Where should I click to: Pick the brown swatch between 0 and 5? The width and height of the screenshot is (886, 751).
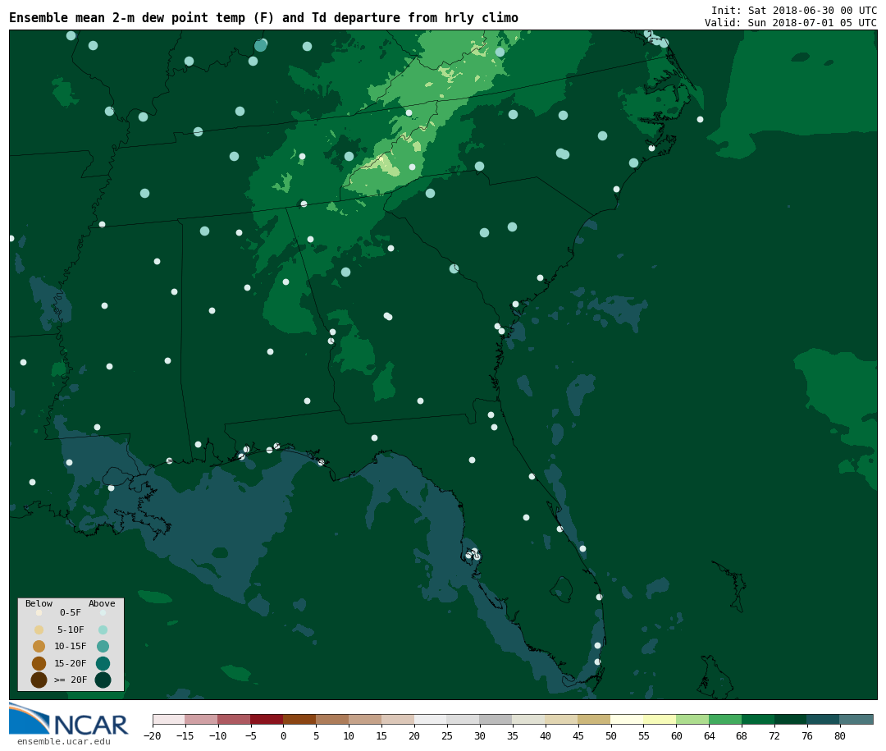click(x=299, y=719)
